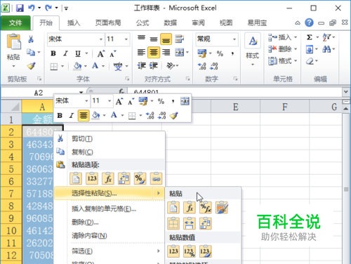The height and width of the screenshot is (264, 351).
Task: Choose 插入复制的单元格(E)... menu item
Action: (x=110, y=209)
